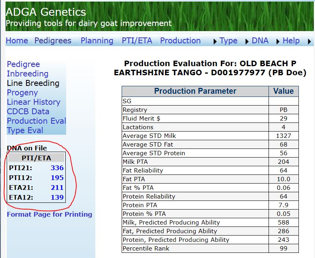Open the Help menu
Image resolution: width=315 pixels, height=258 pixels.
pos(291,41)
